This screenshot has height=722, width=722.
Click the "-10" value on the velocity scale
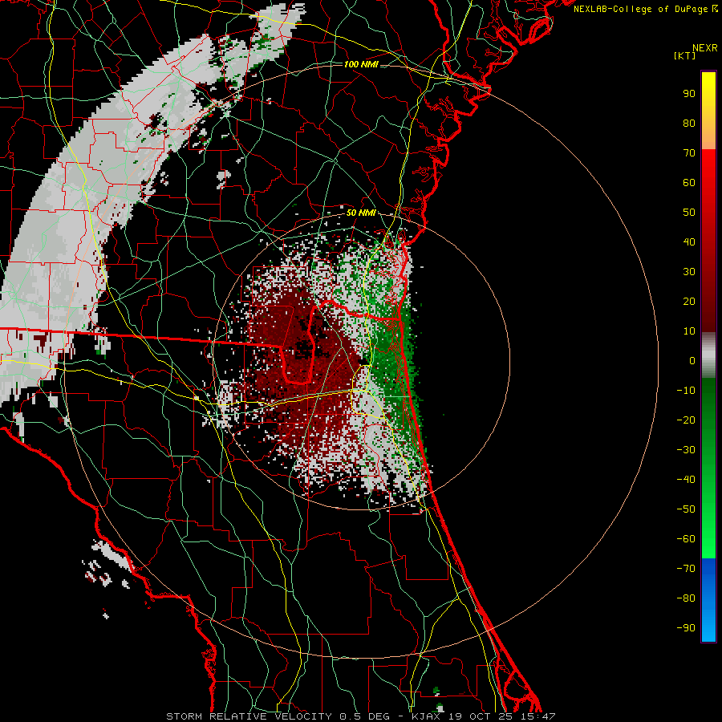[686, 391]
